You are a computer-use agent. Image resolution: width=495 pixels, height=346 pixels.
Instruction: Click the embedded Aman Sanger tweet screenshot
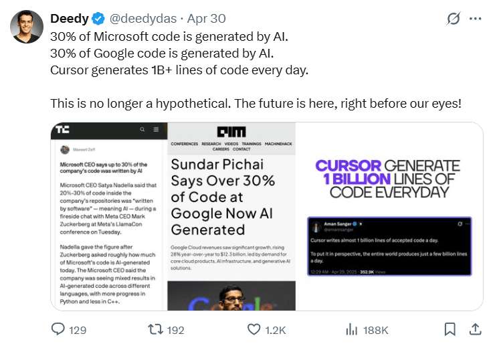click(x=390, y=246)
